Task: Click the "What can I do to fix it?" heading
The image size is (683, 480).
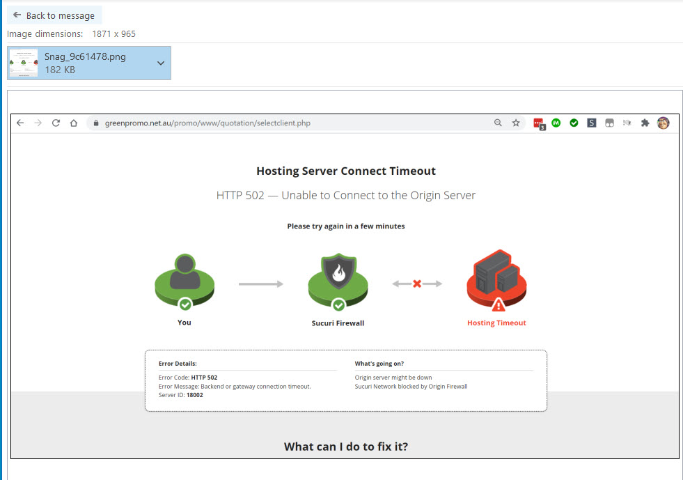Action: point(345,447)
